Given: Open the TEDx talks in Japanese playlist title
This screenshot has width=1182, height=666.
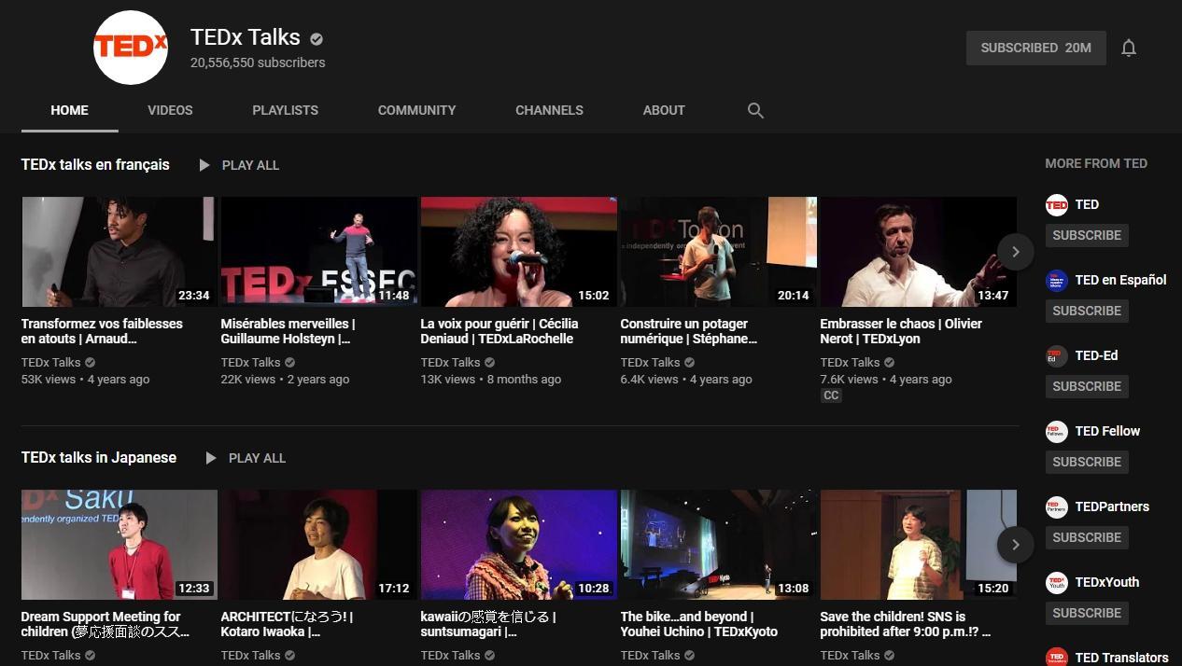Looking at the screenshot, I should point(99,457).
